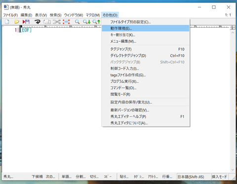Click the disabled バックタグジャンプ(B) entry

pyautogui.click(x=146, y=62)
